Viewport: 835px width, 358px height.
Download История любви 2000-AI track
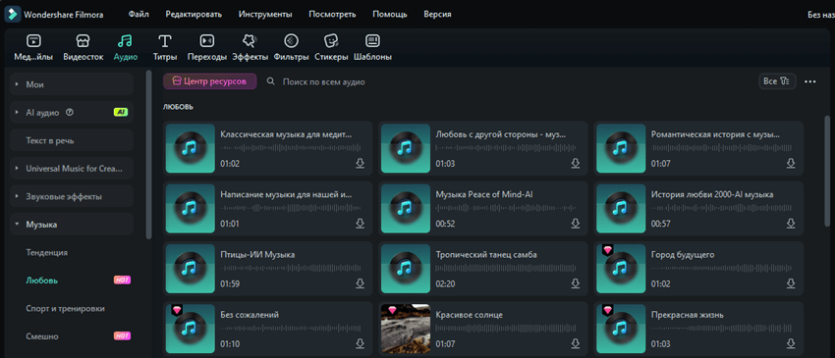(x=791, y=224)
